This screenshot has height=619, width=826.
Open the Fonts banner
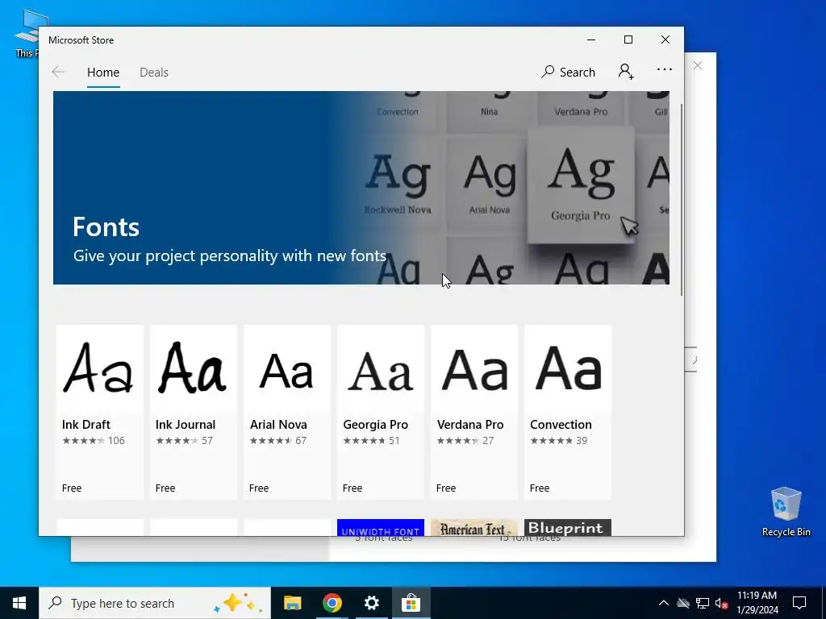coord(361,188)
